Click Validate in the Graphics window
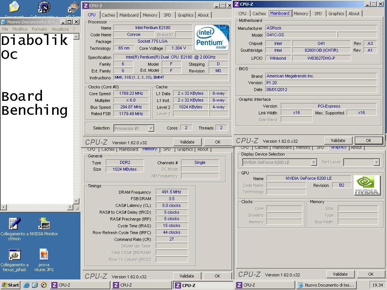Image resolution: width=387 pixels, height=290 pixels. click(x=340, y=274)
